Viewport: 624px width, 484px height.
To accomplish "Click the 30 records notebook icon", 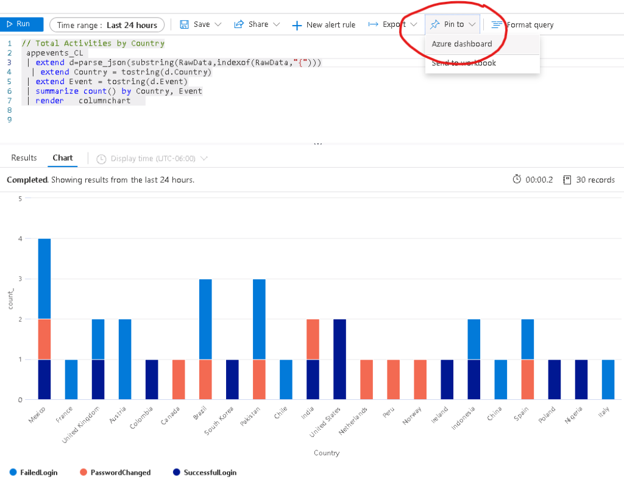I will (567, 180).
